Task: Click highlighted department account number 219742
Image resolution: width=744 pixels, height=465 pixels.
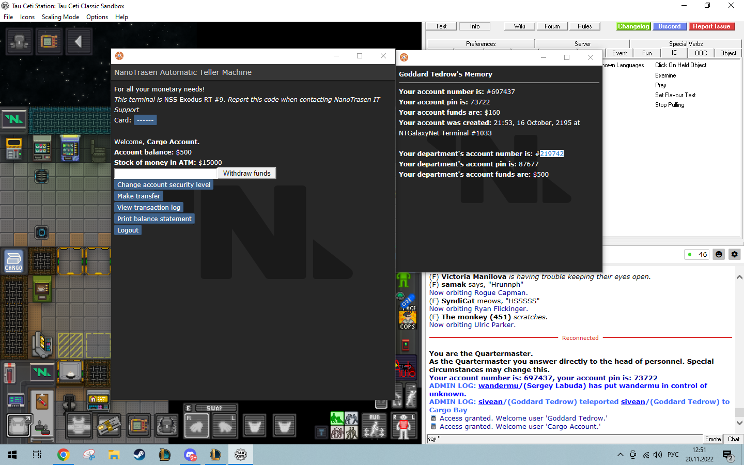Action: (552, 153)
